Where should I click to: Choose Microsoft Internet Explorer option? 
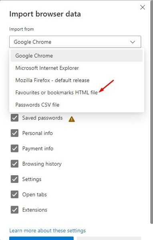[76, 68]
